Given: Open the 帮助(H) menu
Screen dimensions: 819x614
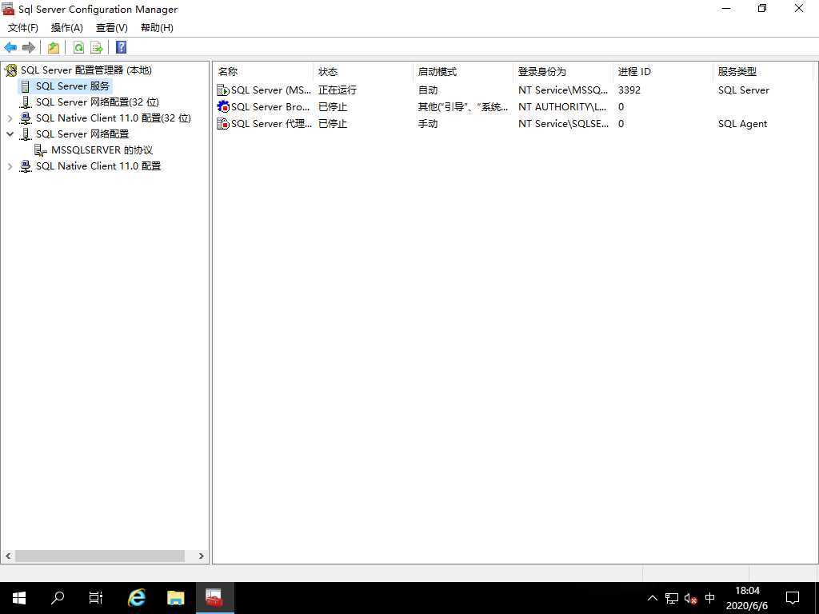Looking at the screenshot, I should [158, 28].
